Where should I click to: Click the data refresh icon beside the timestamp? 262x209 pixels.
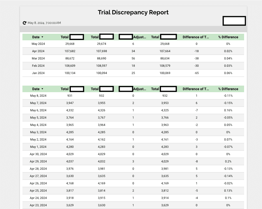pos(24,23)
